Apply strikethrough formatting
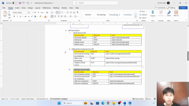The width and height of the screenshot is (189, 106). [25, 16]
